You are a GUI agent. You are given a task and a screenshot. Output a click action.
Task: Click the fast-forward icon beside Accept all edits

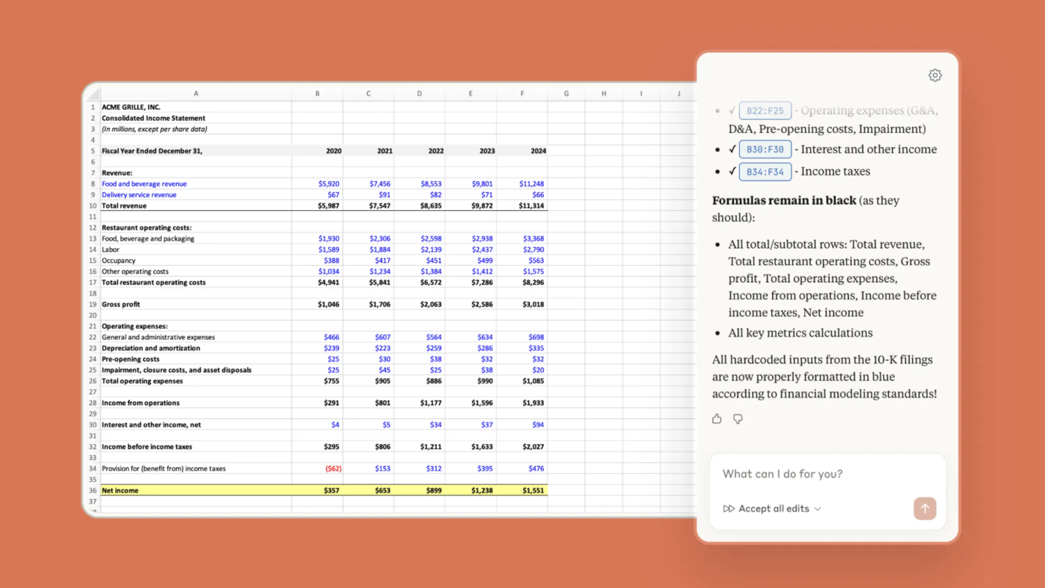(x=729, y=509)
